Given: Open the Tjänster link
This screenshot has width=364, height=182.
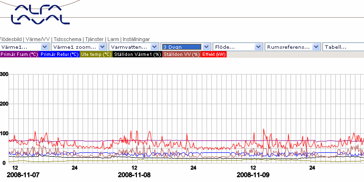Looking at the screenshot, I should 94,39.
